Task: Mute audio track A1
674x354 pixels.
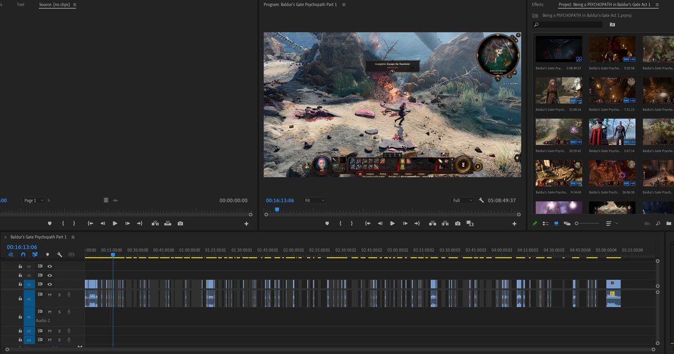Action: pos(49,294)
